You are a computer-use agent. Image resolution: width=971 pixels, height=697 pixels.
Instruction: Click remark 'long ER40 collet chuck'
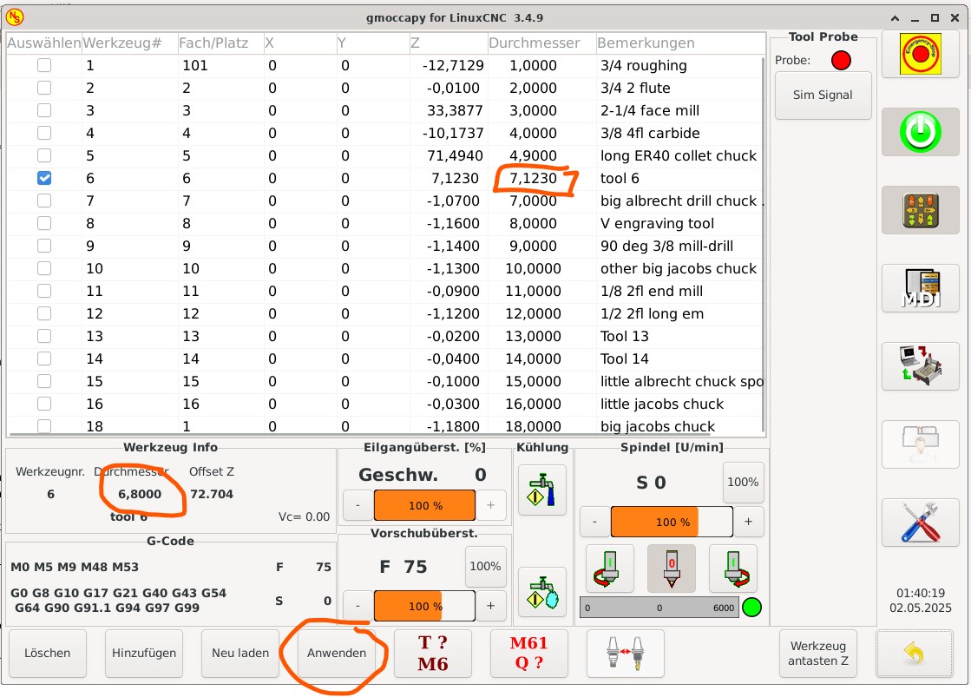coord(679,156)
